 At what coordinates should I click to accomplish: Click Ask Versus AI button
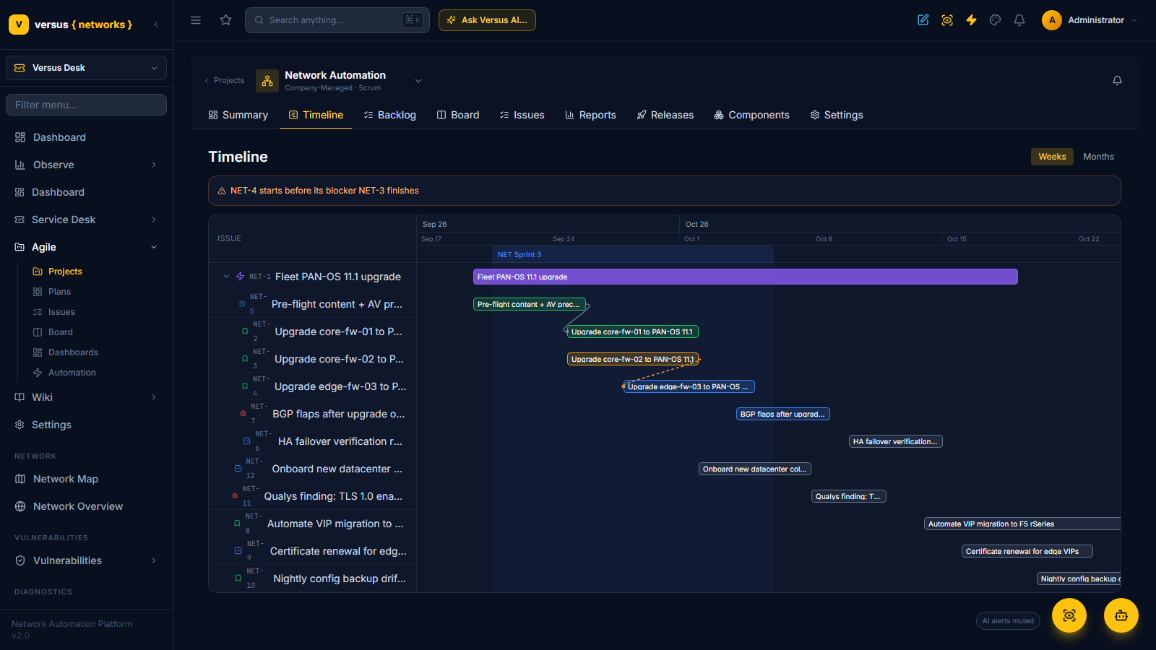coord(487,20)
